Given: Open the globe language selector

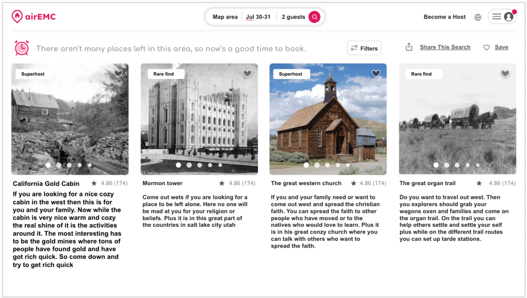Looking at the screenshot, I should click(x=478, y=17).
